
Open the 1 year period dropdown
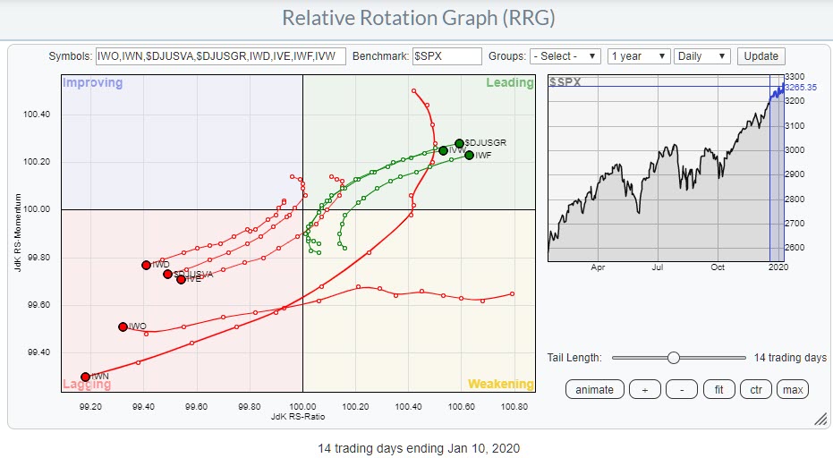(x=638, y=55)
